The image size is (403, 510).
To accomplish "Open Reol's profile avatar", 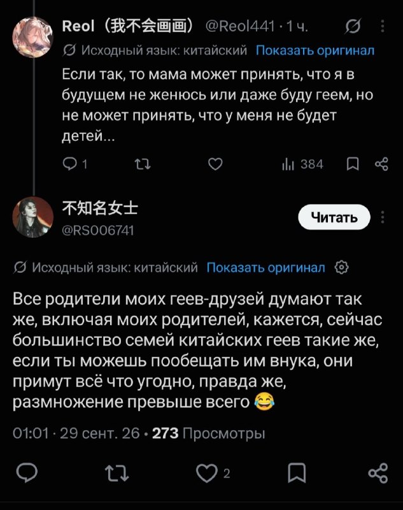I will coord(33,37).
